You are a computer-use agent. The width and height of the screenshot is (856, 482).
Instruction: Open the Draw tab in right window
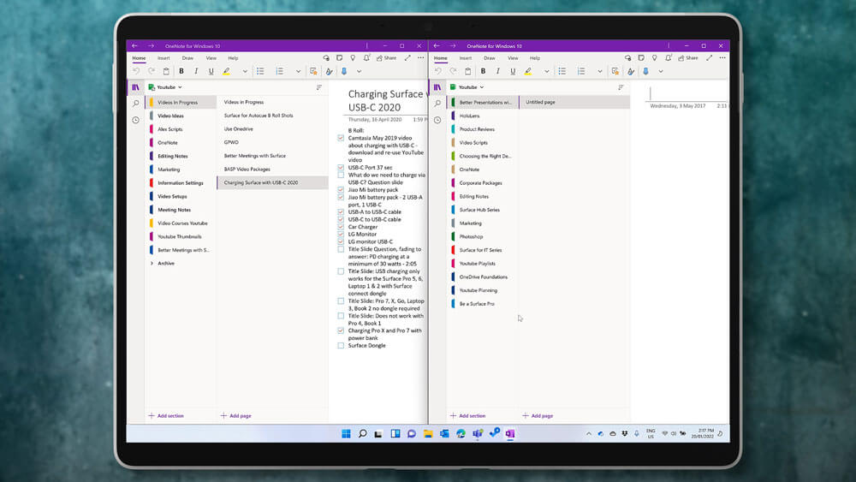(490, 58)
